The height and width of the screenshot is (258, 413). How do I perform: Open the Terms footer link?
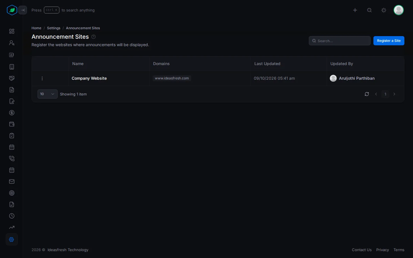coord(399,250)
